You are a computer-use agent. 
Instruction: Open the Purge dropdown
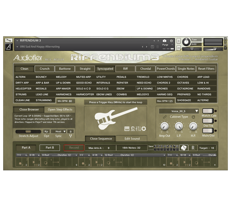[x=168, y=45]
